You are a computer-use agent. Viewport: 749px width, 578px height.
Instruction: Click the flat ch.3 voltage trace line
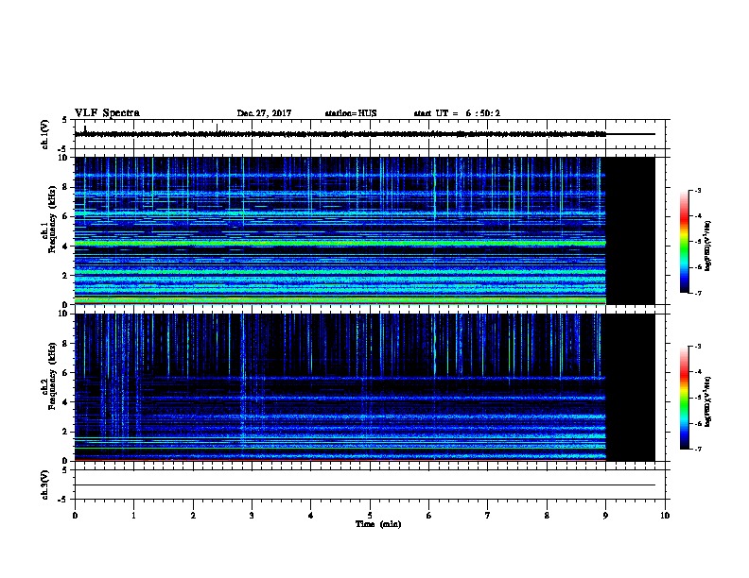(365, 485)
